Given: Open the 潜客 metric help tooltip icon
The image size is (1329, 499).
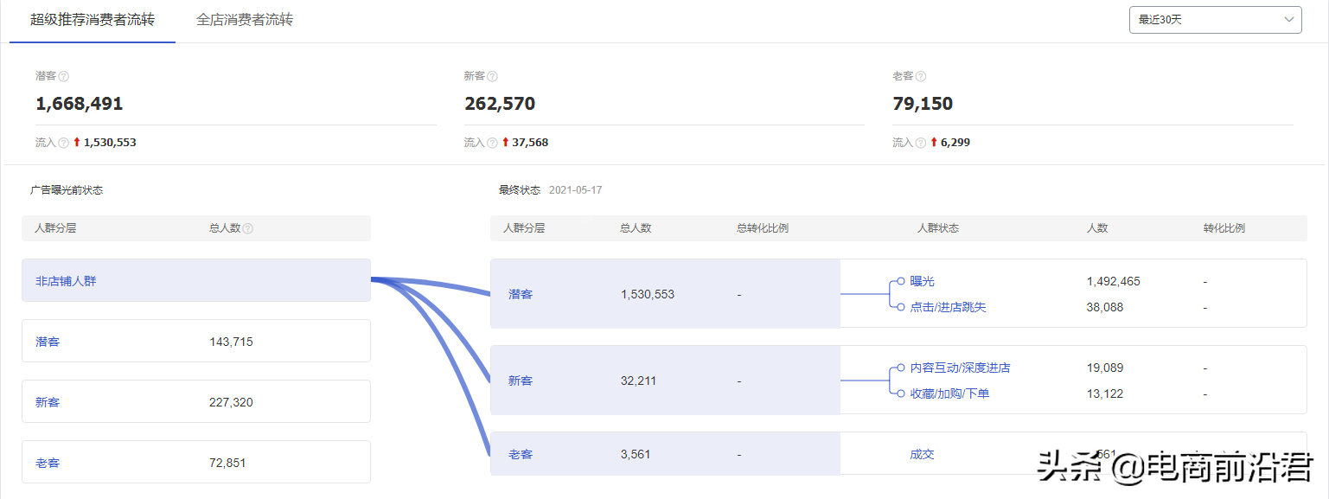Looking at the screenshot, I should click(64, 76).
